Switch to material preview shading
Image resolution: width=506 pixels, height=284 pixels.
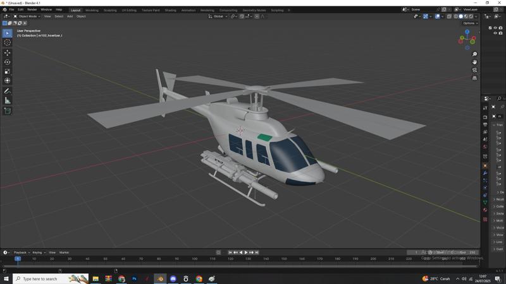tap(466, 16)
